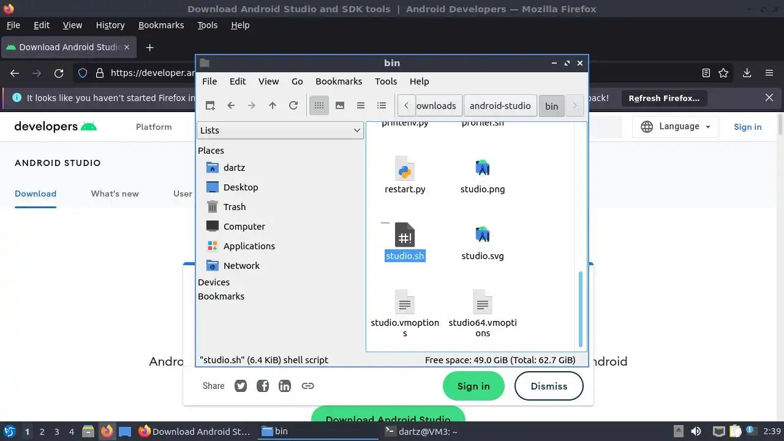
Task: Click Refresh Firefox button
Action: 664,98
